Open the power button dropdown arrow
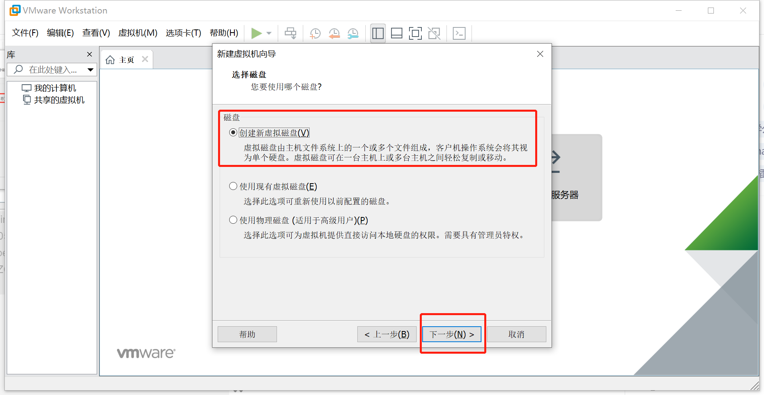This screenshot has height=395, width=764. [x=268, y=33]
